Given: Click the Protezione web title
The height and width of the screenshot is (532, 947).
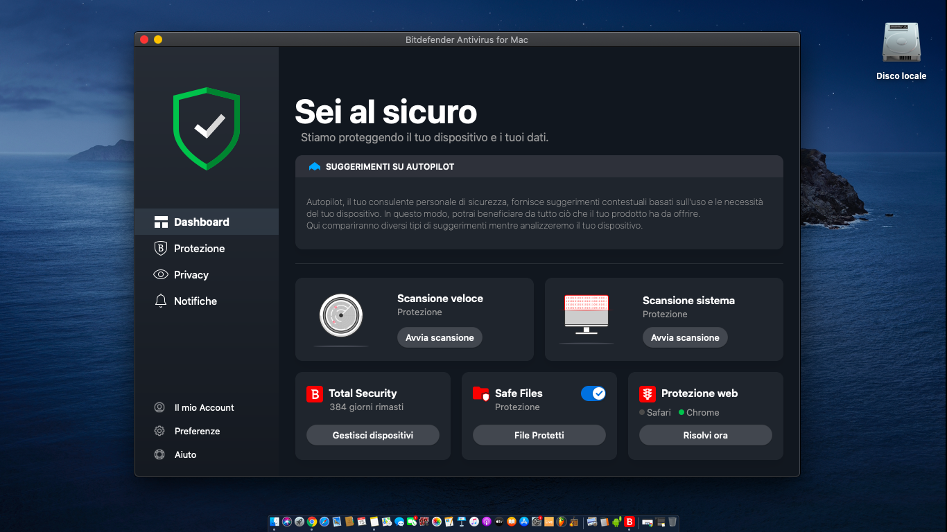Looking at the screenshot, I should point(700,393).
